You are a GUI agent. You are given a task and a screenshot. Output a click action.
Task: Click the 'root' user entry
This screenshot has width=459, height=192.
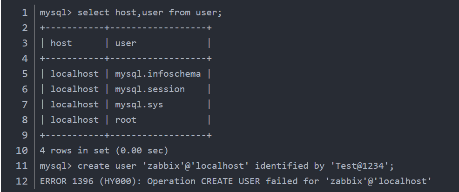(x=126, y=119)
